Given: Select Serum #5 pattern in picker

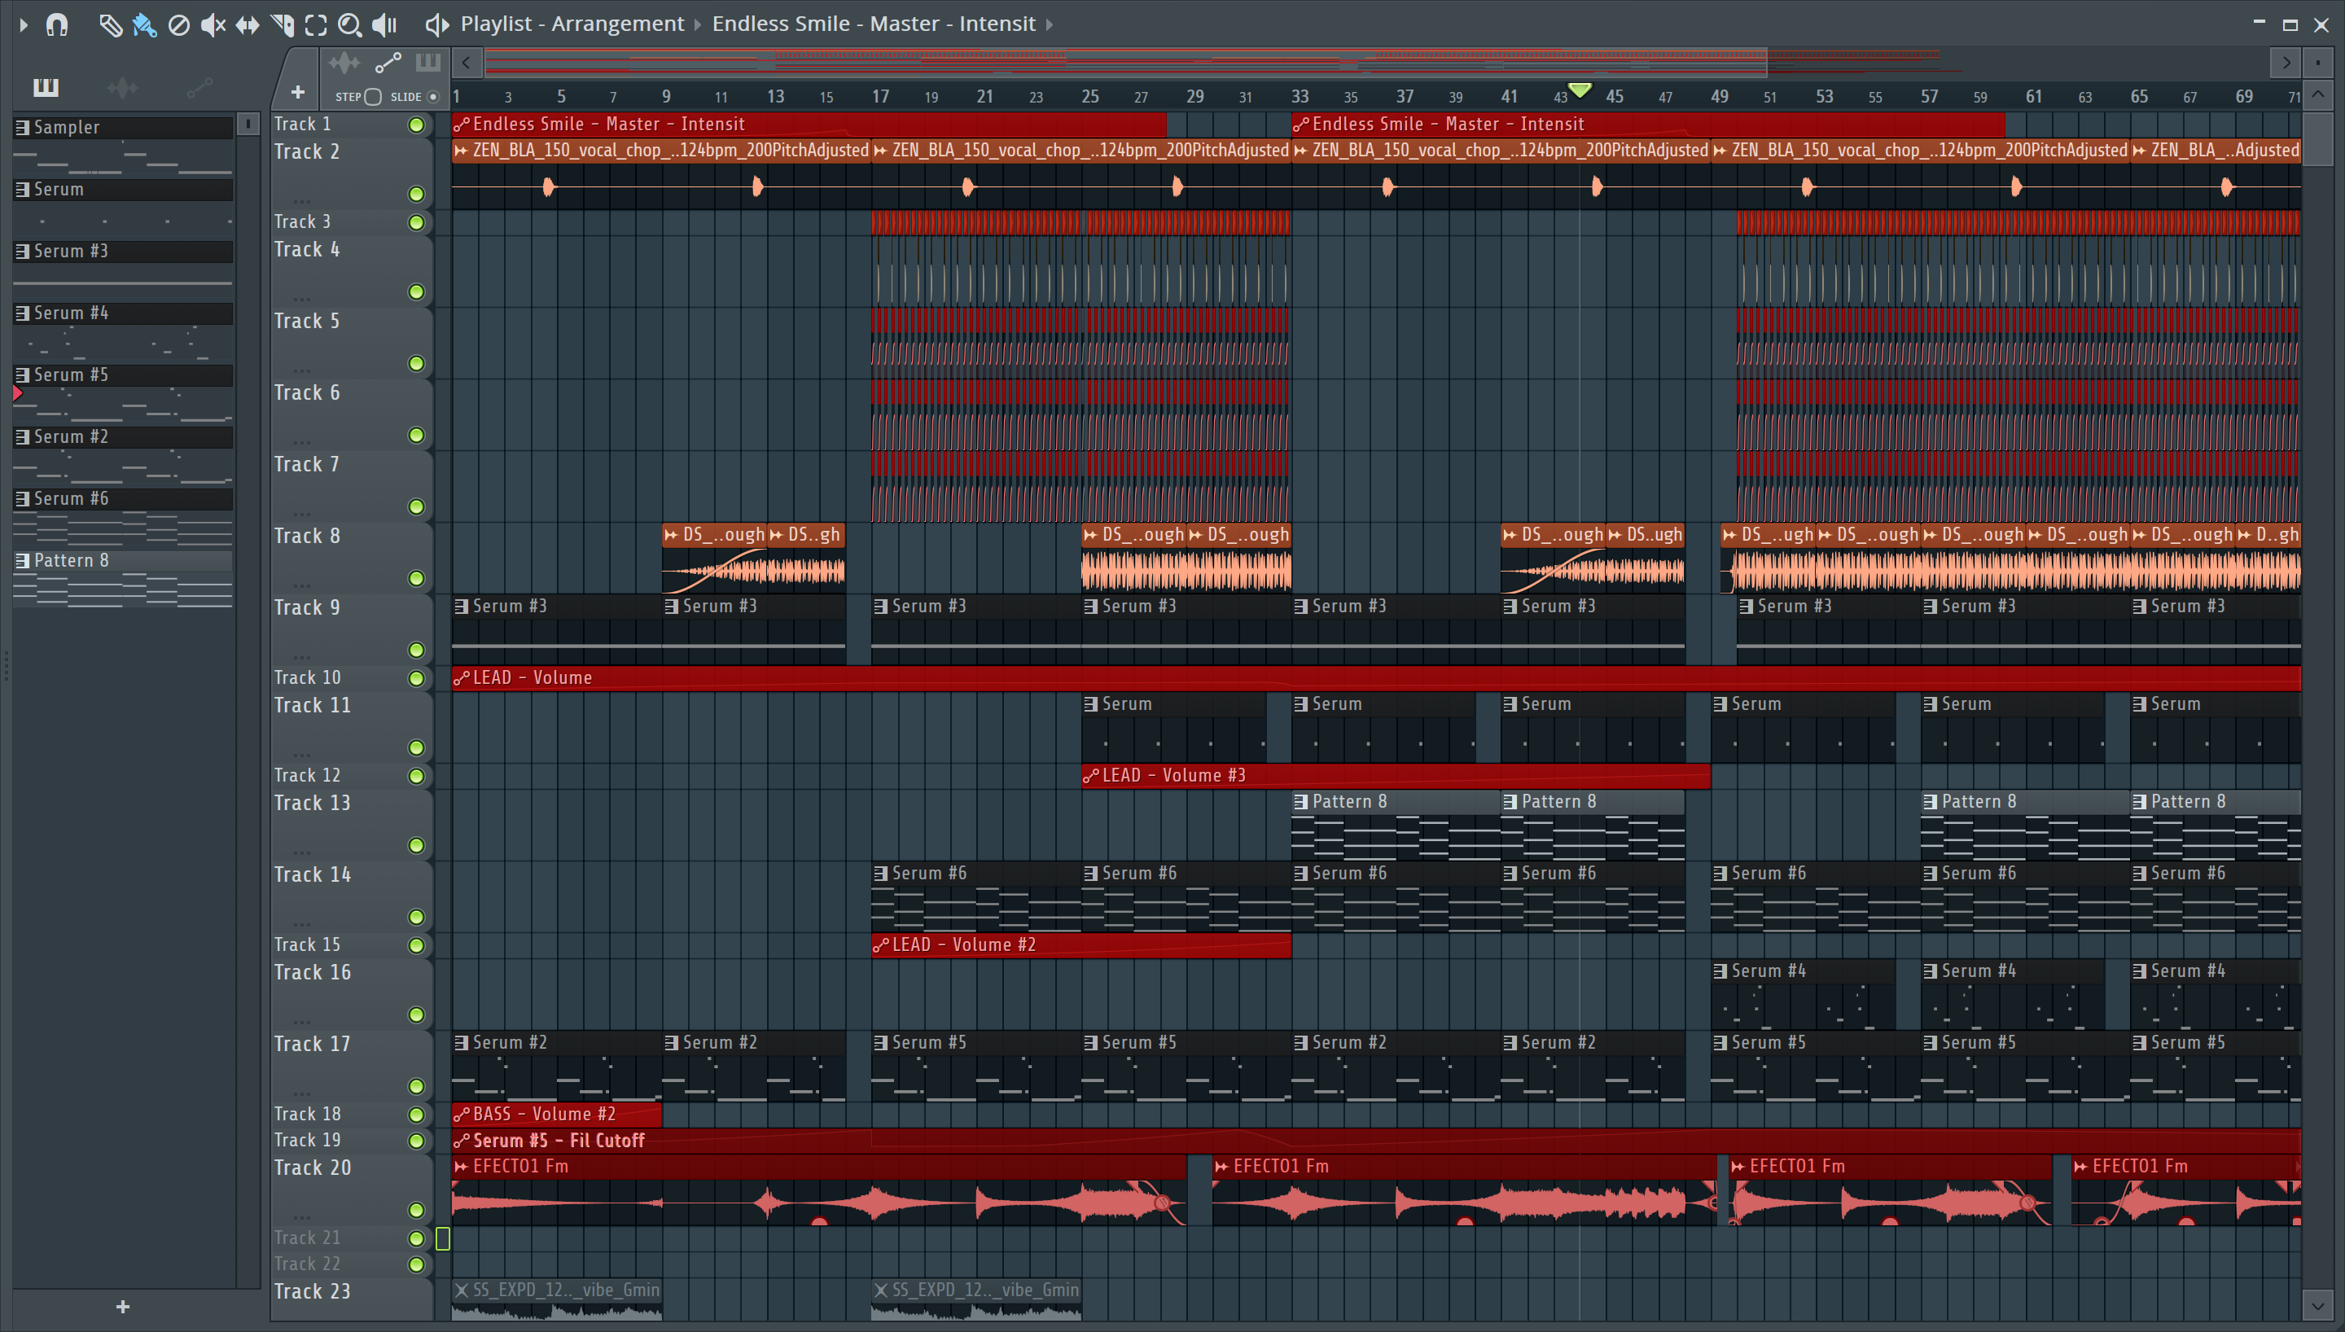Looking at the screenshot, I should [x=123, y=375].
